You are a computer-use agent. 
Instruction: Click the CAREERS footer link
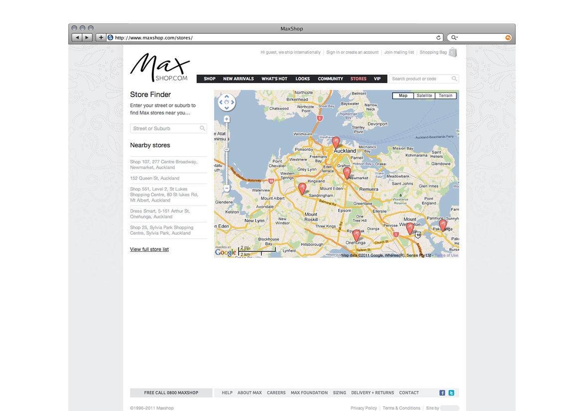276,393
